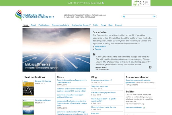Click the Latest publications heading

tap(34, 77)
